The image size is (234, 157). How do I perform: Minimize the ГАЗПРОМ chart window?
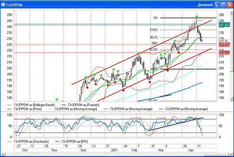[x=217, y=4]
